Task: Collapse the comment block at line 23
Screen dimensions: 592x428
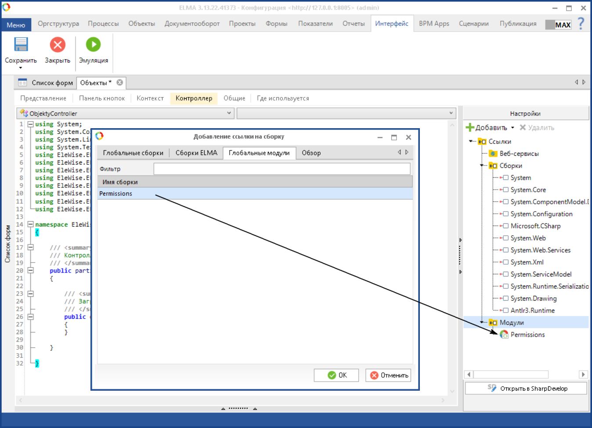Action: [x=31, y=294]
